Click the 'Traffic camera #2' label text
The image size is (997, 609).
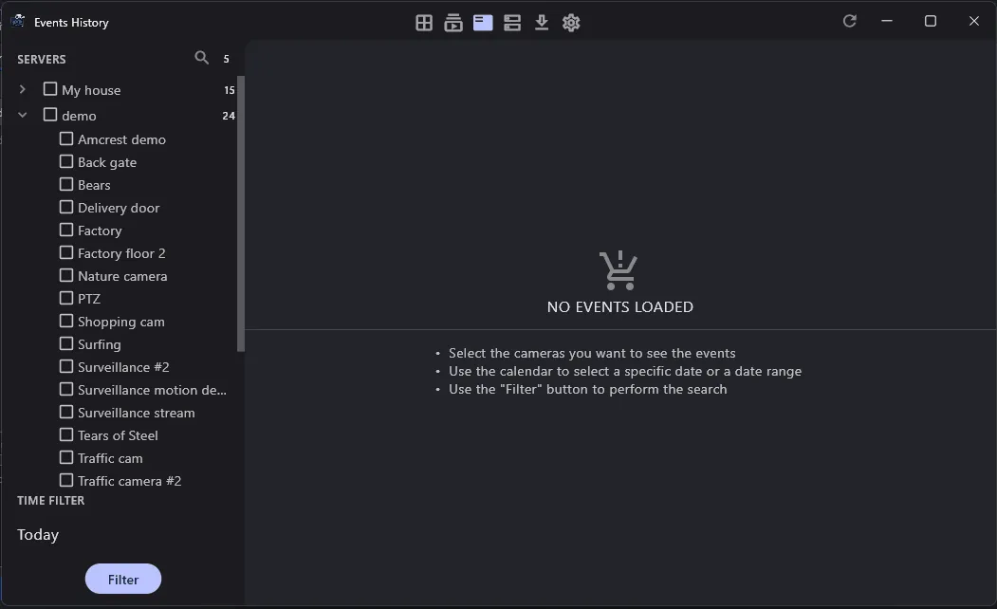point(129,481)
